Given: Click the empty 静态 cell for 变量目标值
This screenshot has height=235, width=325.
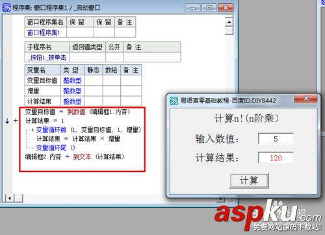Looking at the screenshot, I should point(94,80).
